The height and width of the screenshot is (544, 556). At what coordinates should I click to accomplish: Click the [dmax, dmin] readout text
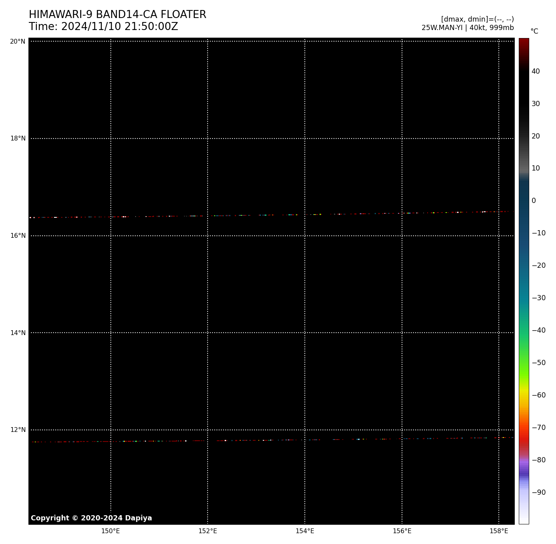tap(477, 19)
